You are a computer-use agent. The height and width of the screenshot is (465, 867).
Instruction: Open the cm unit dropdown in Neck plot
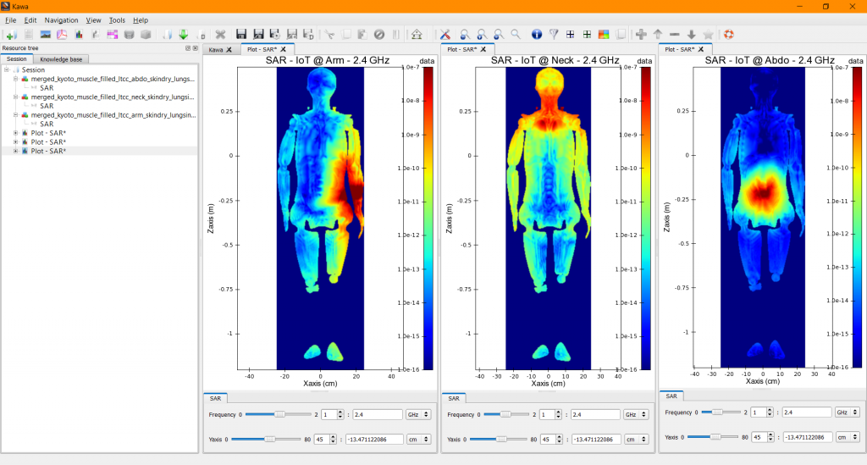pos(637,439)
